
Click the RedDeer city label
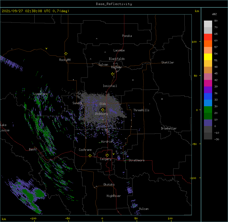click(116, 67)
